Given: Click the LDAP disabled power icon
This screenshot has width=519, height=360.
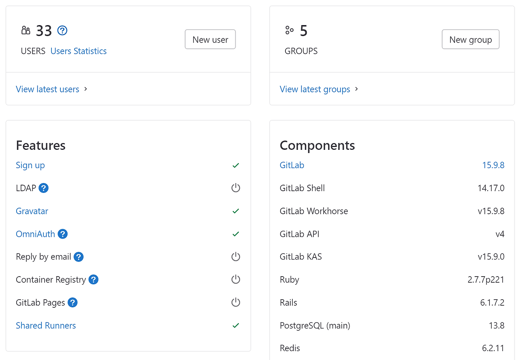Looking at the screenshot, I should click(x=236, y=188).
